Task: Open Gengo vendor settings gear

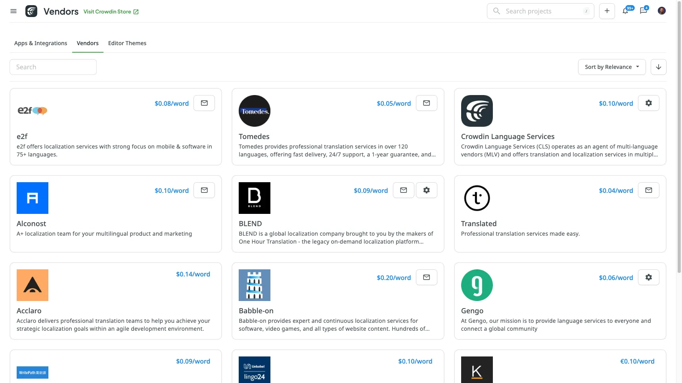Action: 648,277
